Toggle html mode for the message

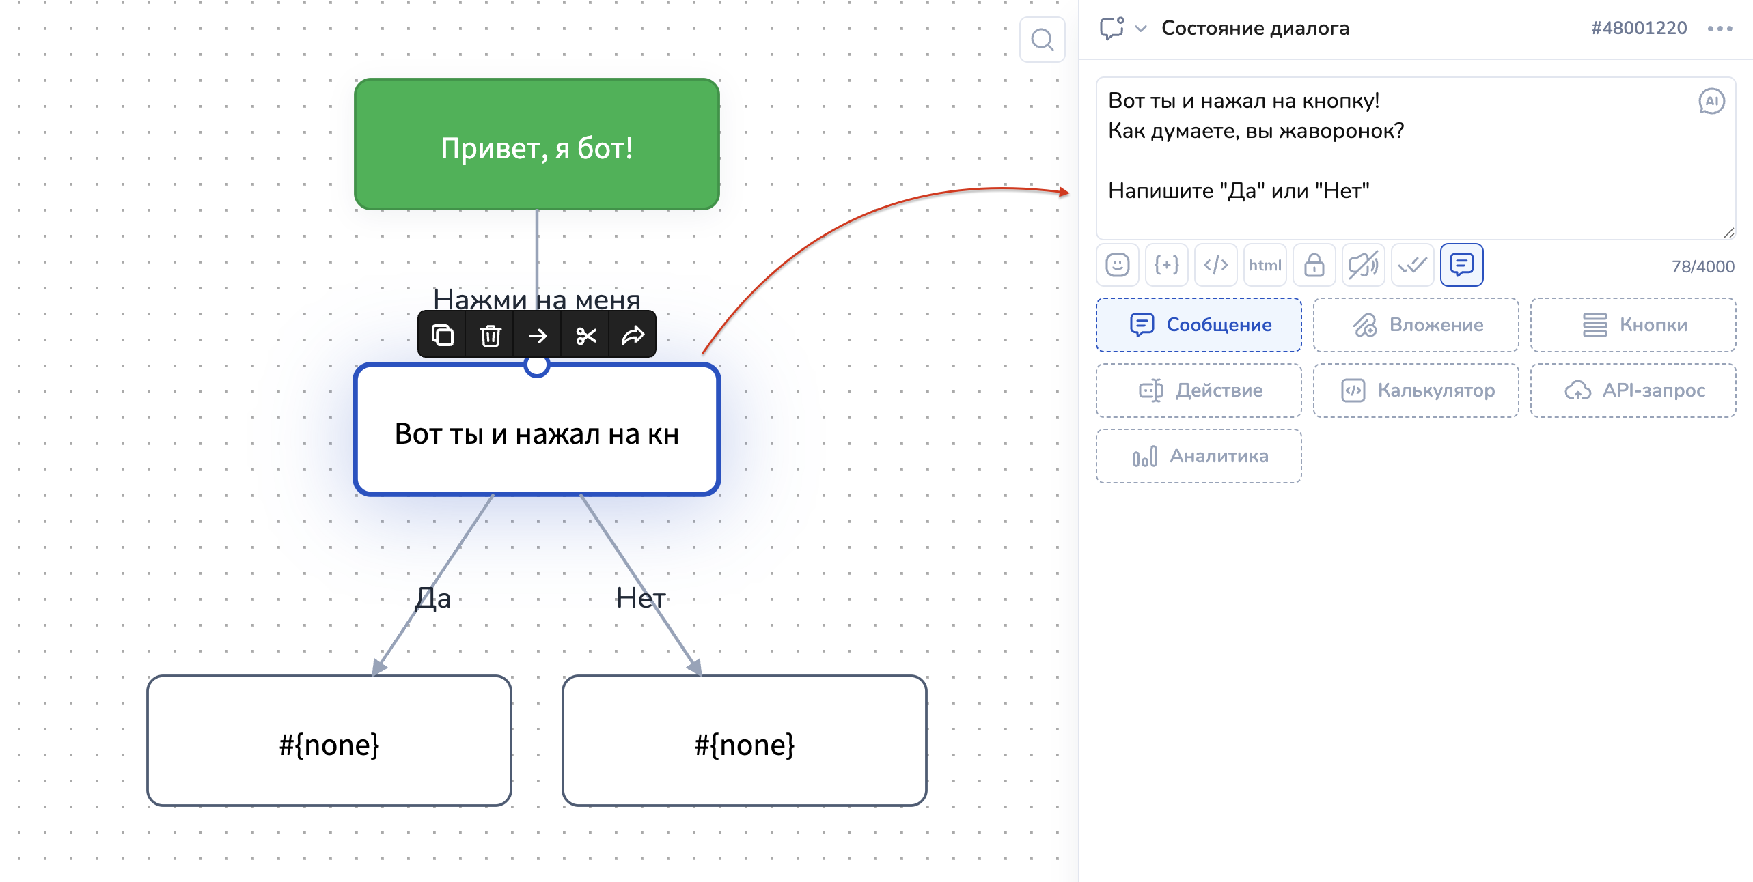[x=1265, y=265]
